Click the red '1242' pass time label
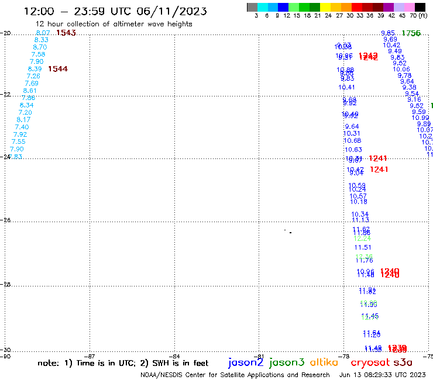Viewport: 433px width, 380px height. [369, 57]
